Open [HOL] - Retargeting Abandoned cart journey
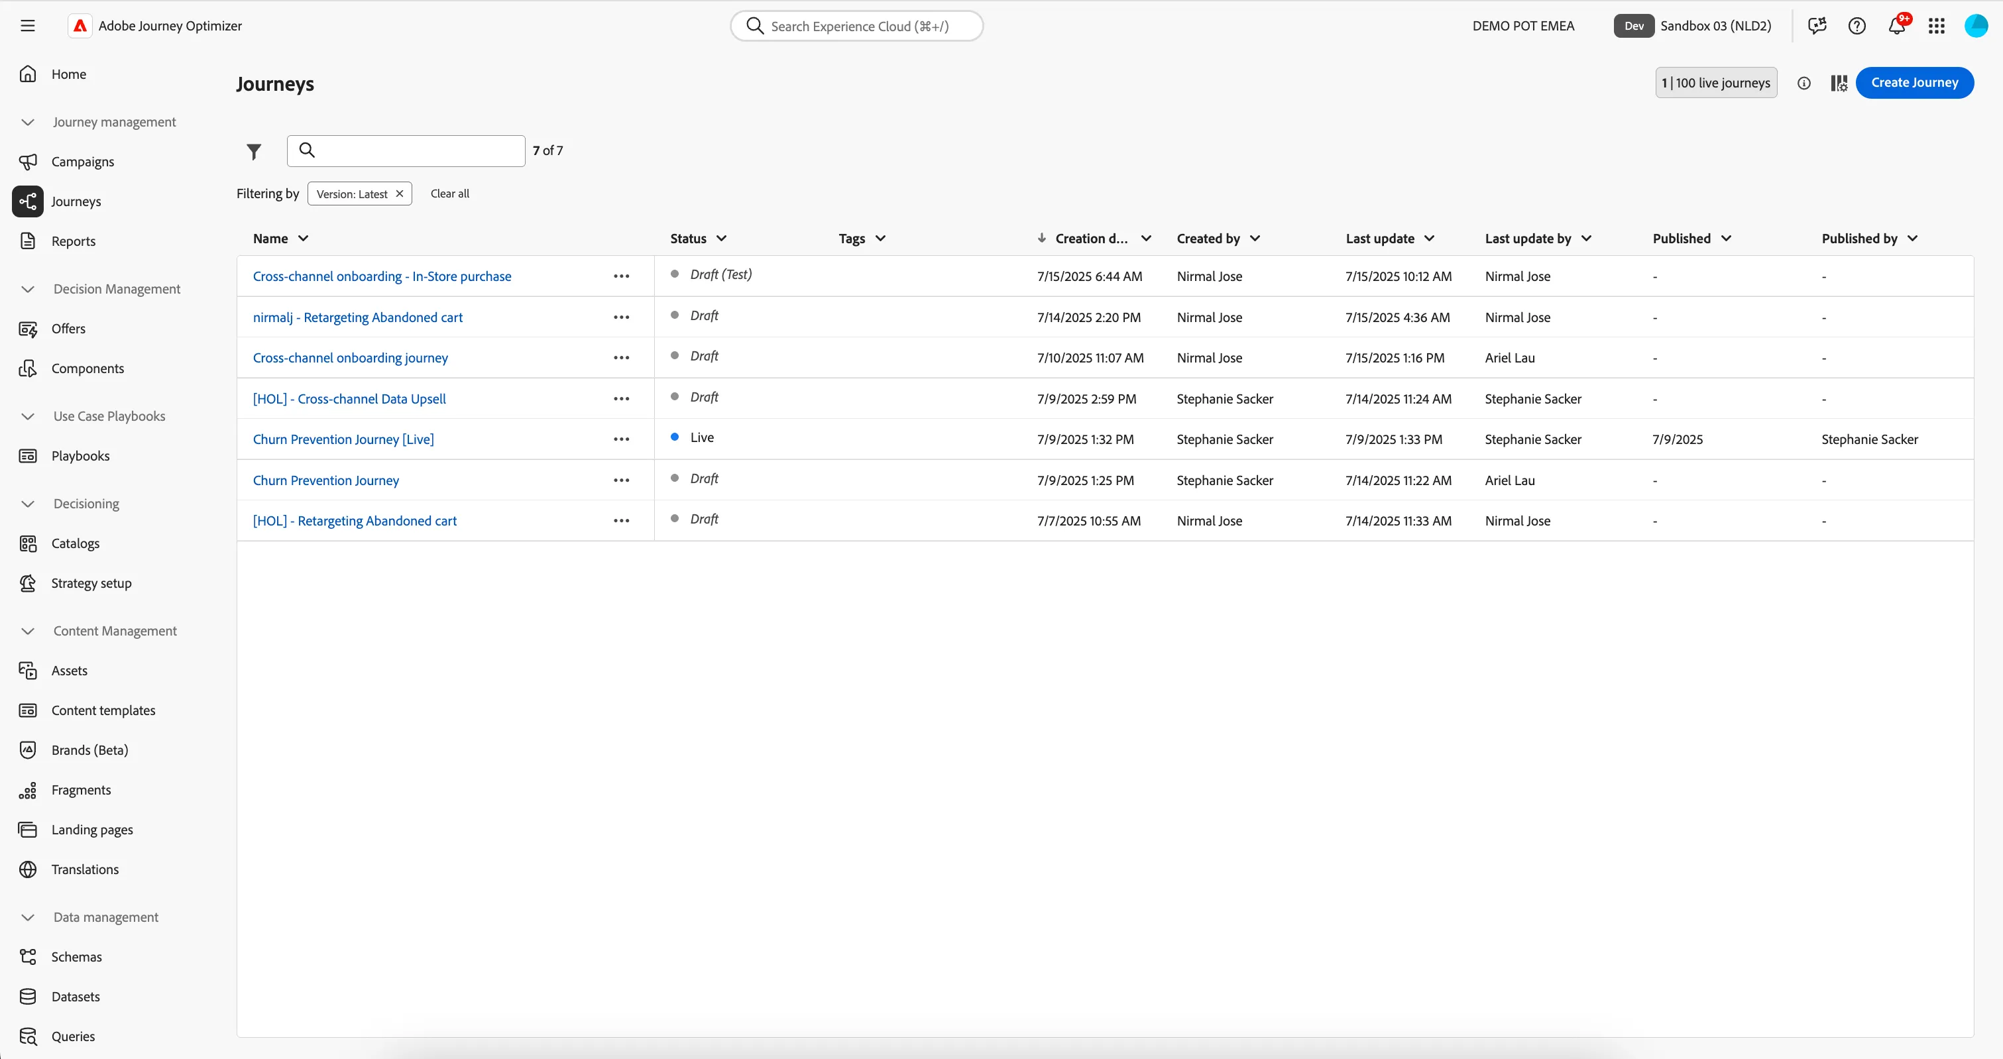This screenshot has height=1059, width=2003. pos(355,521)
